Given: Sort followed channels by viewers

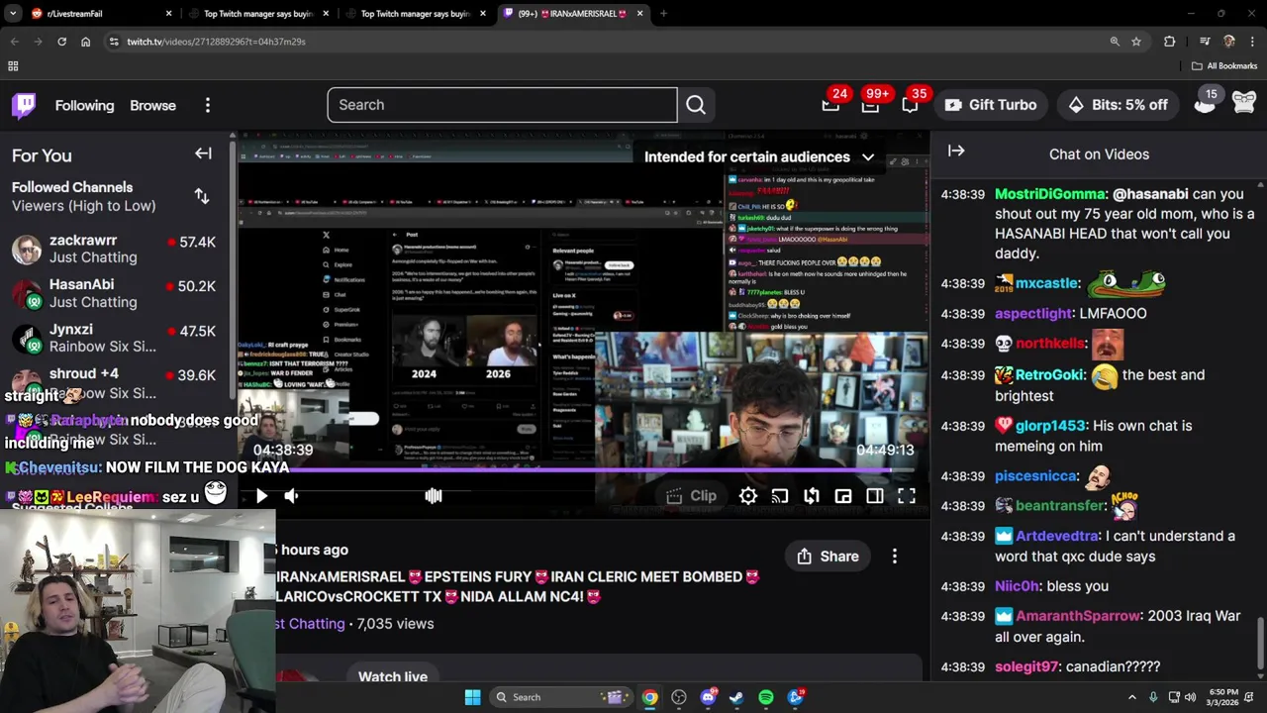Looking at the screenshot, I should tap(202, 196).
